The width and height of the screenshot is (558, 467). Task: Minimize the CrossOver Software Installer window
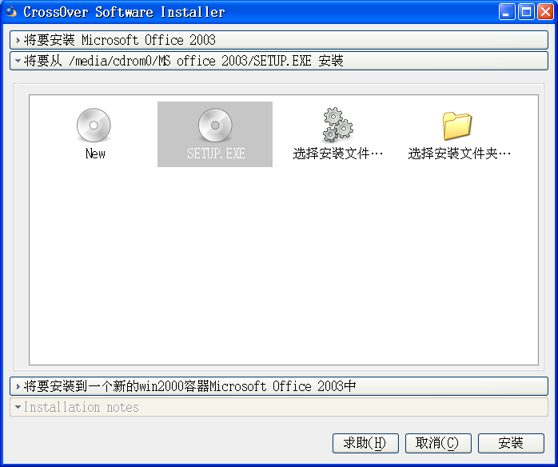click(x=507, y=12)
